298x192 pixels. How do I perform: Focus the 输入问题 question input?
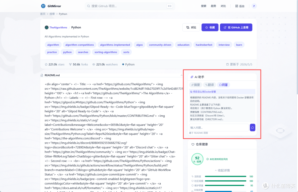coord(219,127)
